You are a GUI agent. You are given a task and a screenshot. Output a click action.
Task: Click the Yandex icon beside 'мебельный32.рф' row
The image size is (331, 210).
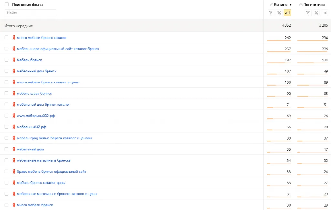[14, 127]
